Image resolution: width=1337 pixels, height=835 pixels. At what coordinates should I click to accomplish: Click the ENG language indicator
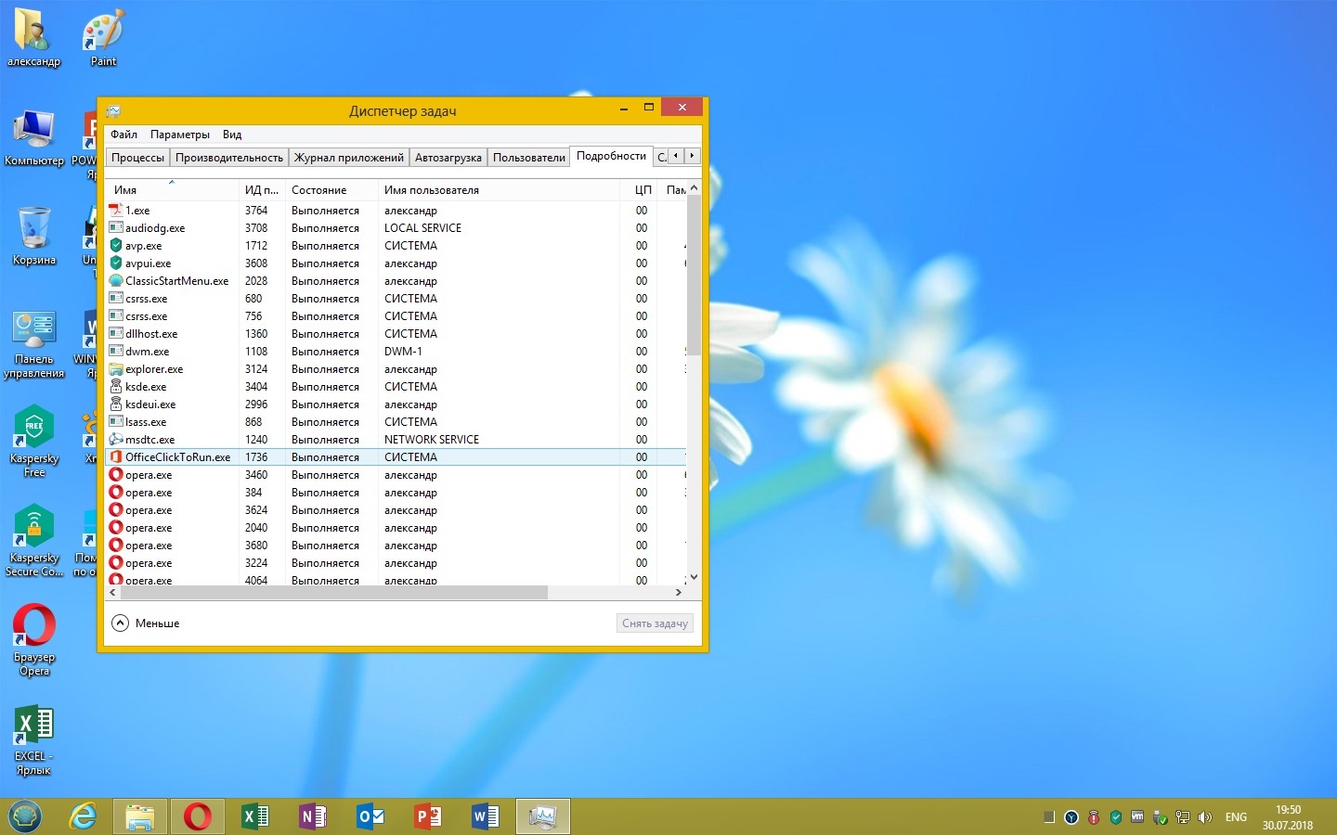point(1236,817)
